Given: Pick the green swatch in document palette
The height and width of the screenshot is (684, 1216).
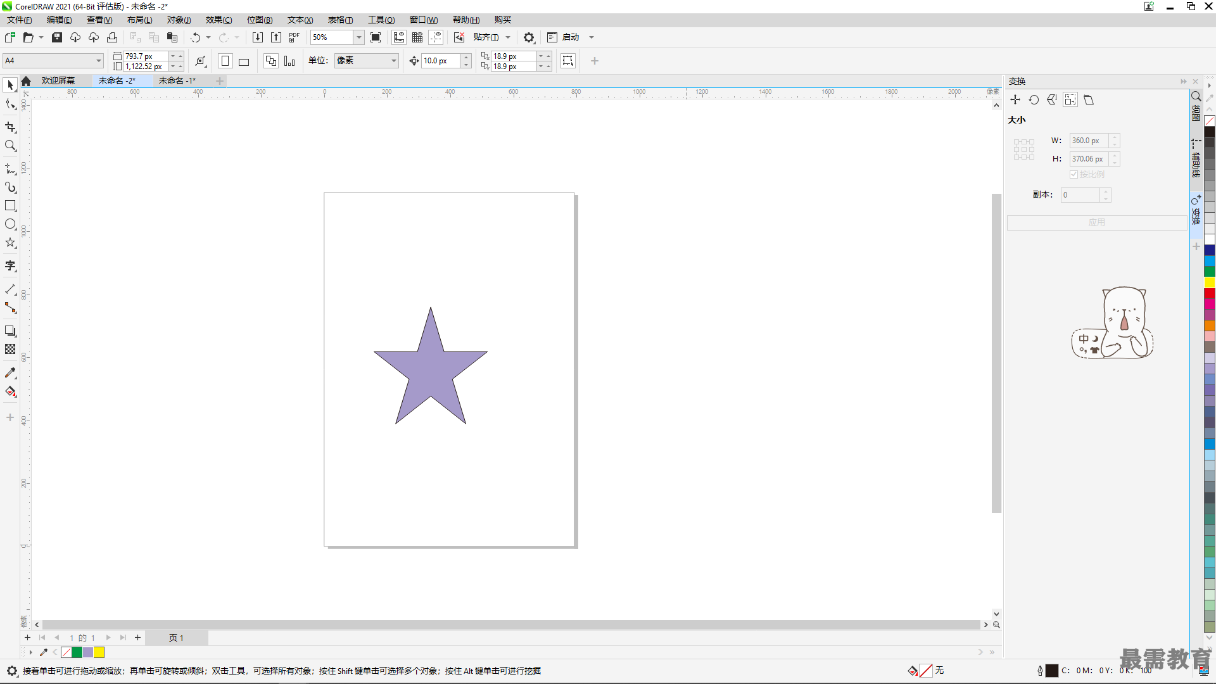Looking at the screenshot, I should [x=77, y=652].
